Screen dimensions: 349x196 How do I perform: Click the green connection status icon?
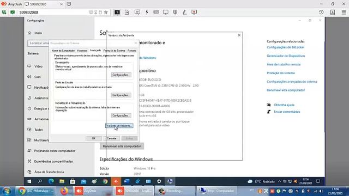(13, 13)
